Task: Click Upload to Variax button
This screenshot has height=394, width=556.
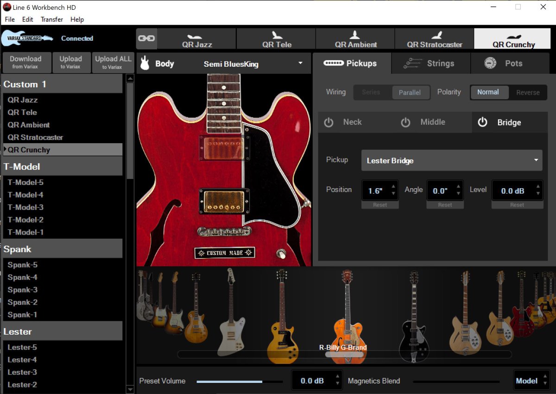Action: tap(70, 63)
